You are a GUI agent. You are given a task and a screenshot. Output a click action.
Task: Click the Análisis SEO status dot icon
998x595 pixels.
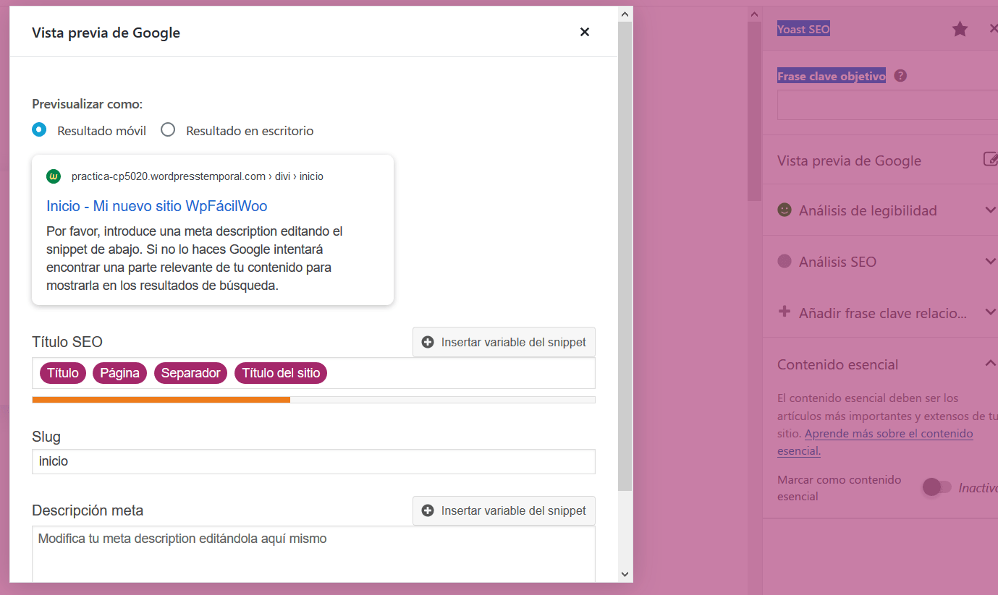[785, 261]
